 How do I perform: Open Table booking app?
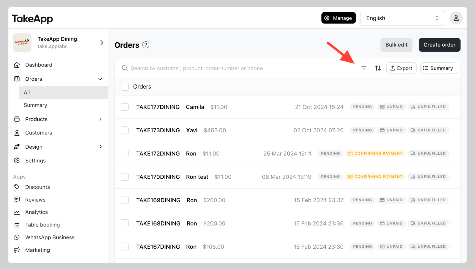(x=42, y=225)
